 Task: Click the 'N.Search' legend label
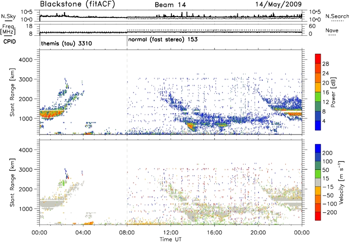coord(337,16)
